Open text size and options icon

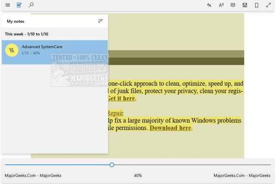pos(209,5)
